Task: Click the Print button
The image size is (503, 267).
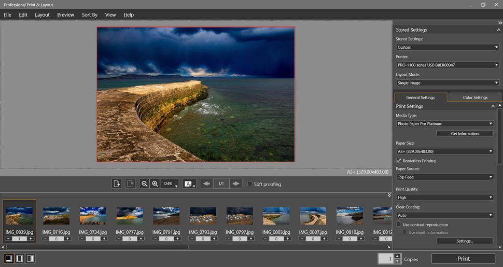Action: pos(464,259)
